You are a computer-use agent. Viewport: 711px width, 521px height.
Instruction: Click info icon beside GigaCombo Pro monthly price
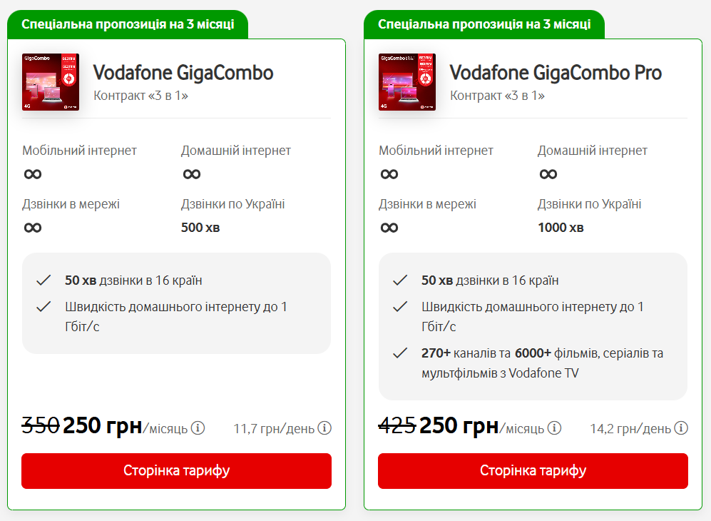(554, 428)
